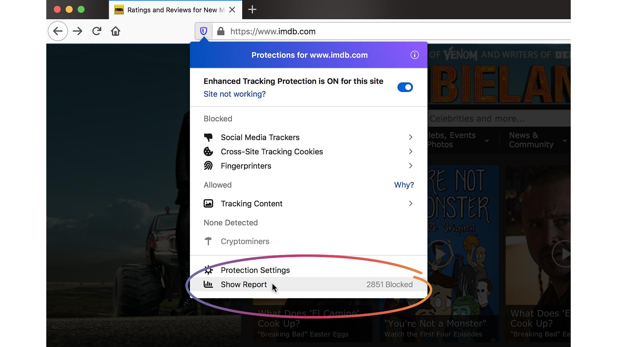
Task: Click the Cross-Site Tracking Cookies icon
Action: [208, 151]
